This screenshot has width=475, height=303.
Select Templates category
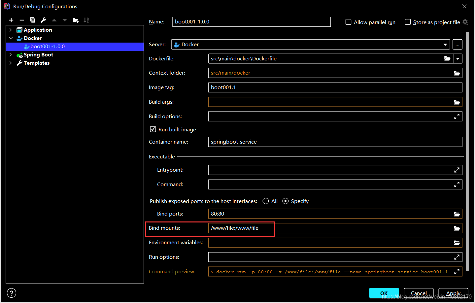tap(37, 63)
